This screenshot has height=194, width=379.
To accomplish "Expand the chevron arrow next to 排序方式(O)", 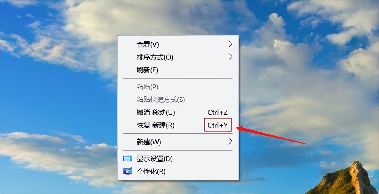I will click(230, 57).
